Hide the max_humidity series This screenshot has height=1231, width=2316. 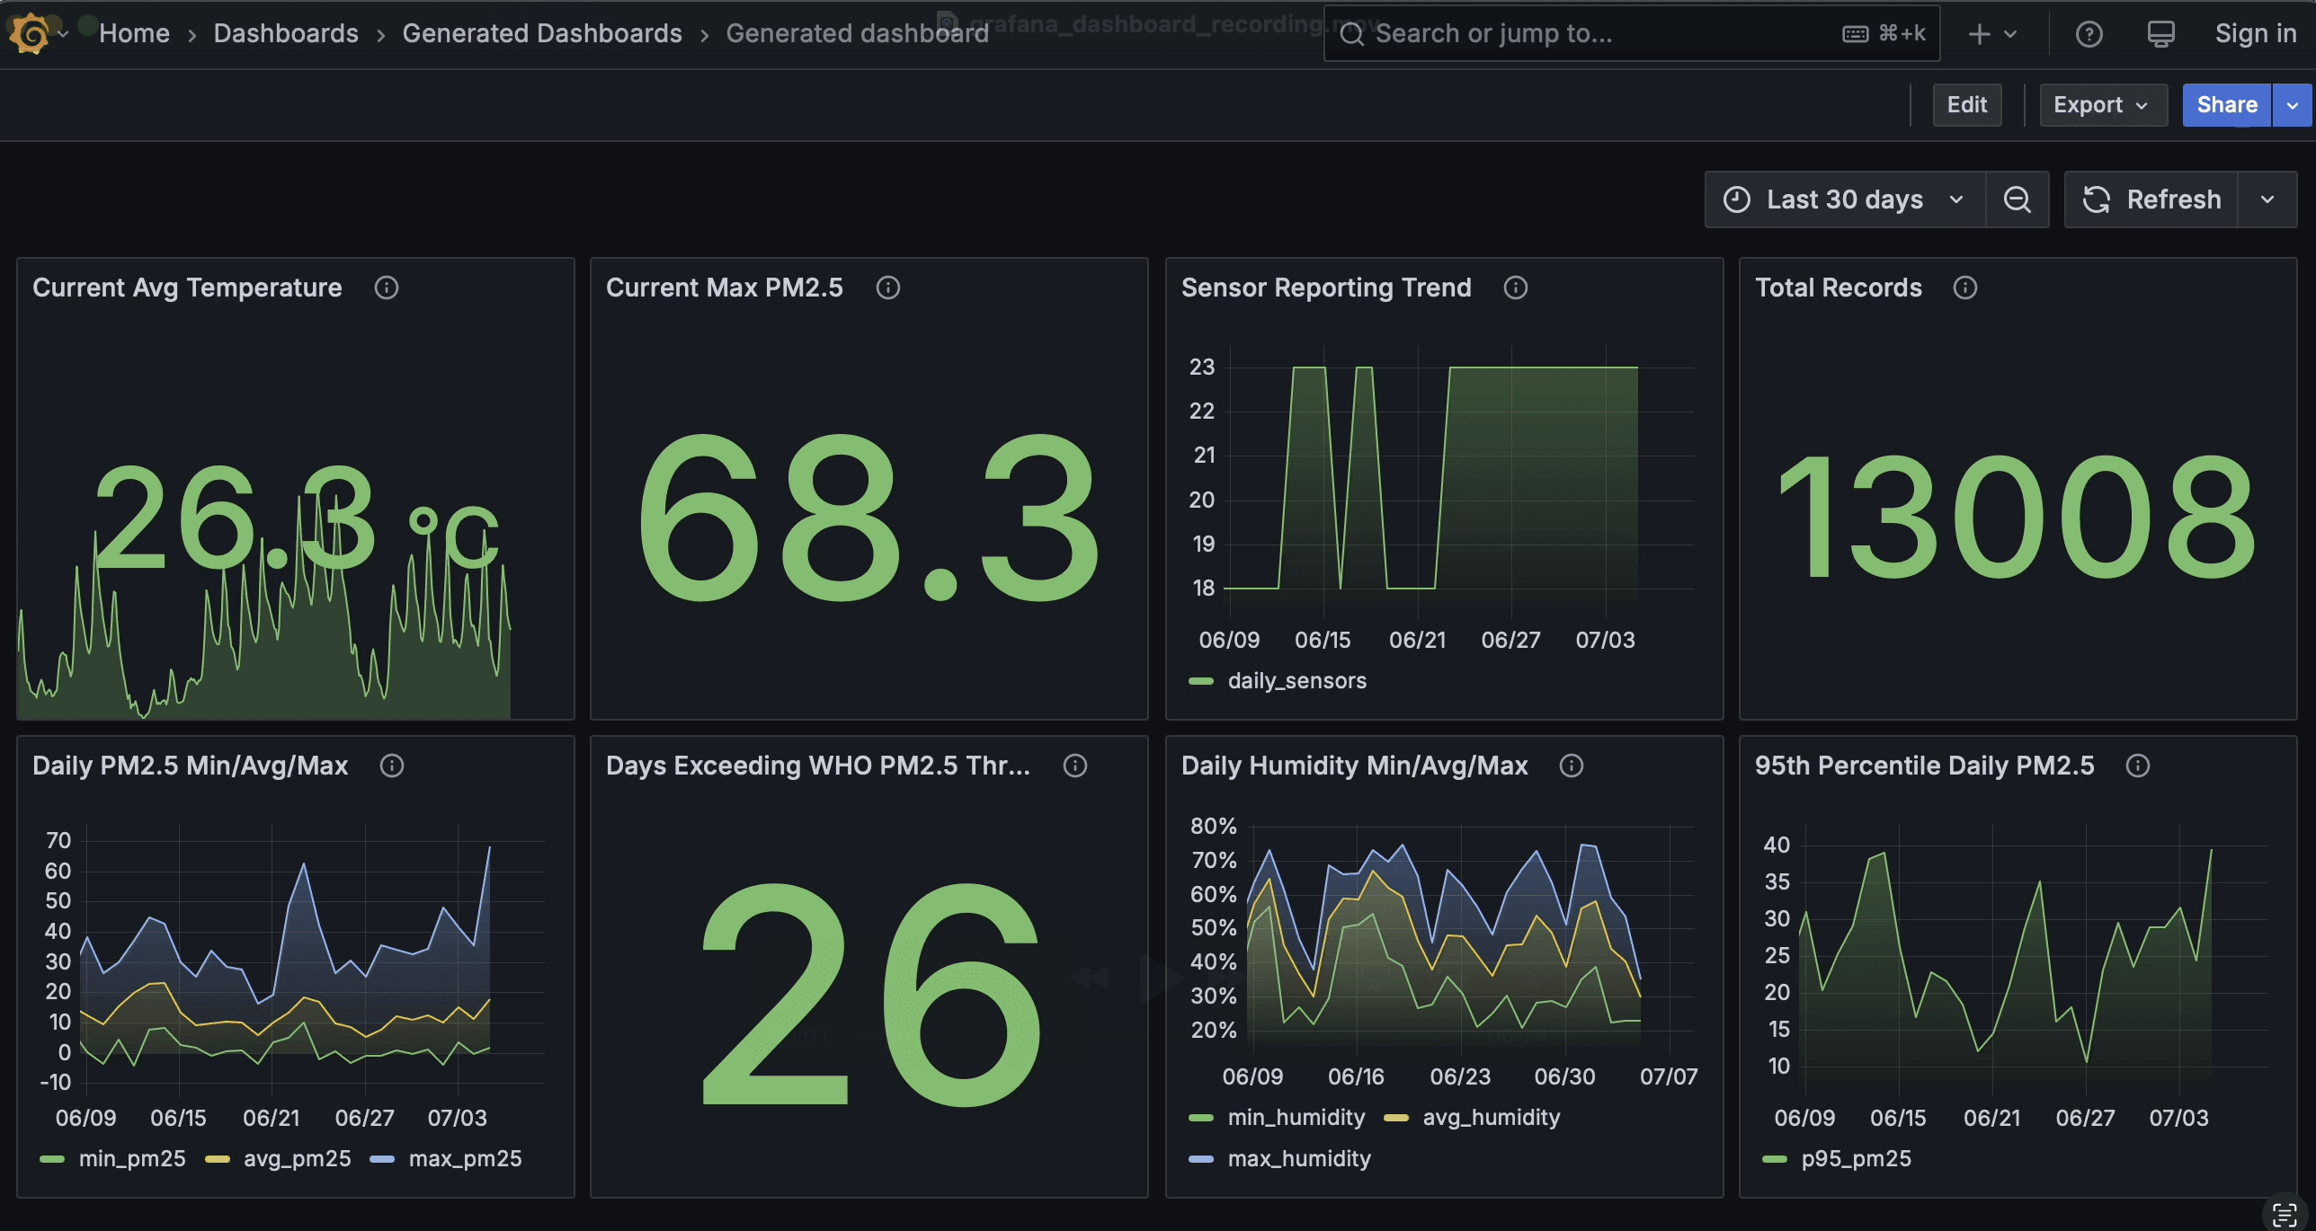point(1298,1158)
